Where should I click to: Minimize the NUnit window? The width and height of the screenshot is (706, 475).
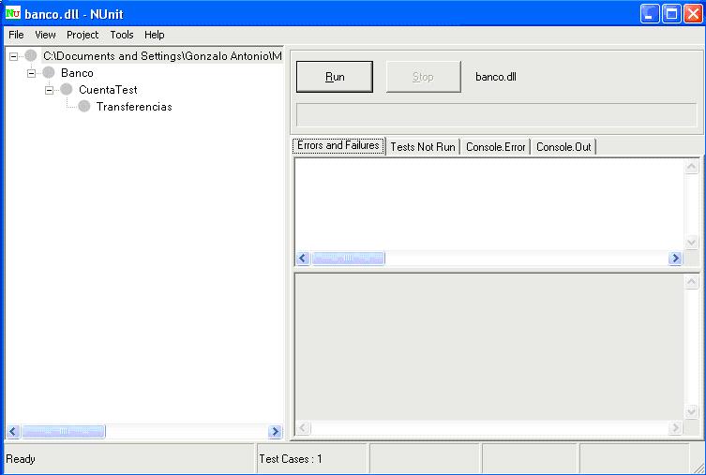(650, 13)
